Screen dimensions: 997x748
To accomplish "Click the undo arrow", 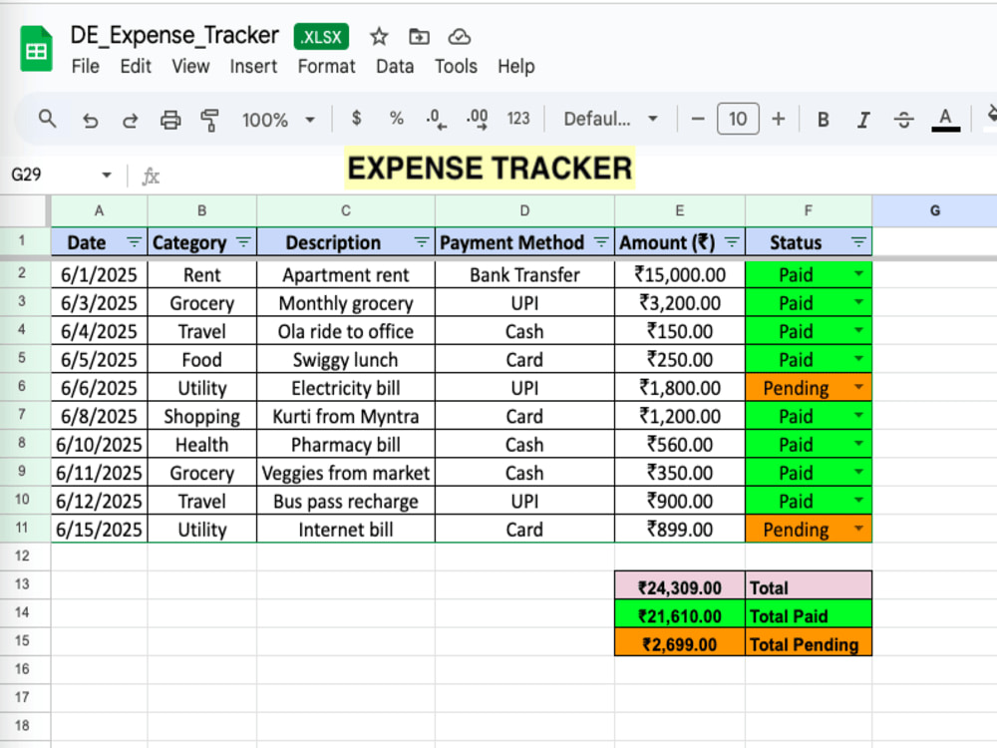I will tap(91, 120).
